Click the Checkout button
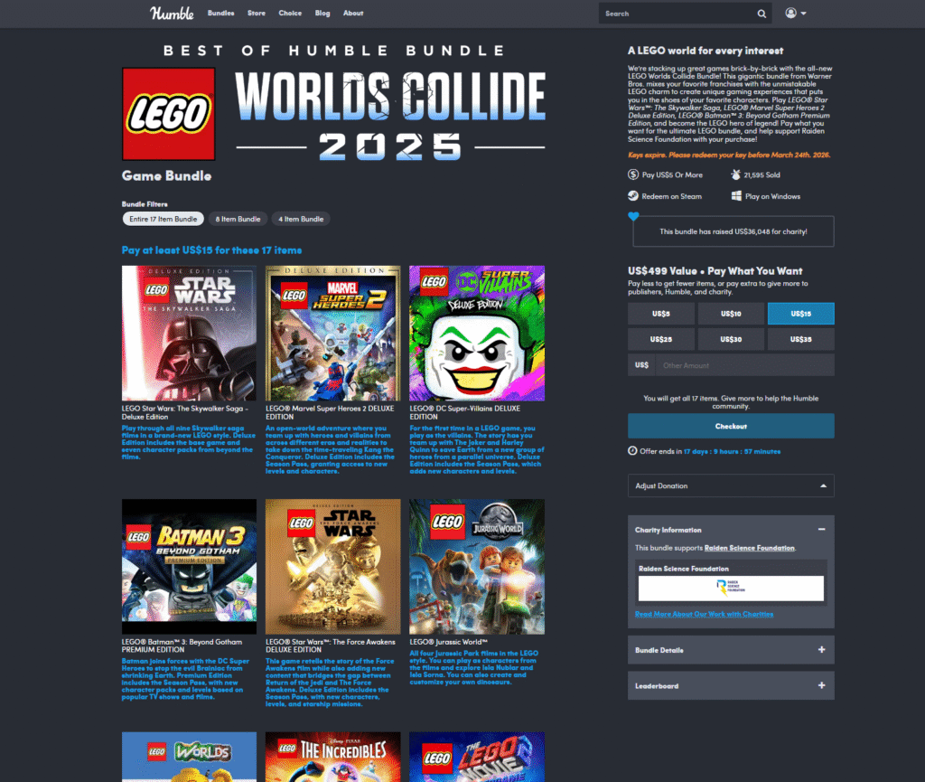 [x=731, y=426]
